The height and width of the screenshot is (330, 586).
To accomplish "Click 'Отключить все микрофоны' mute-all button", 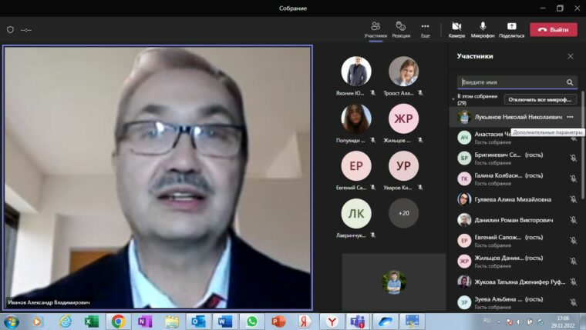I will (x=540, y=99).
